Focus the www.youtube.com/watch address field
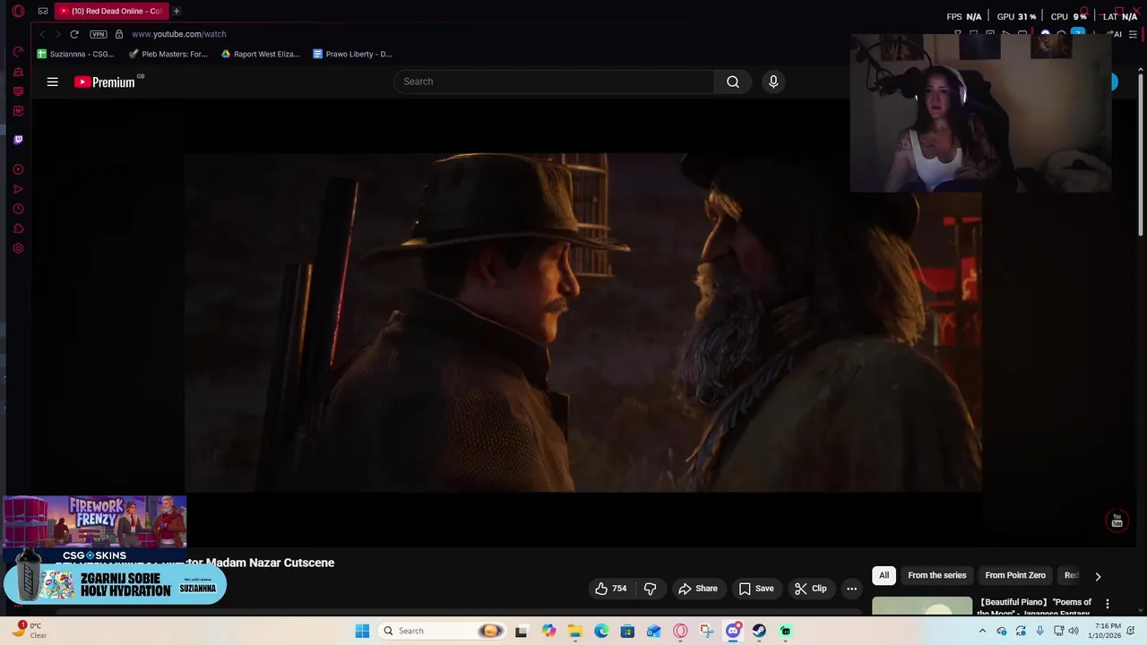This screenshot has height=645, width=1147. (178, 34)
